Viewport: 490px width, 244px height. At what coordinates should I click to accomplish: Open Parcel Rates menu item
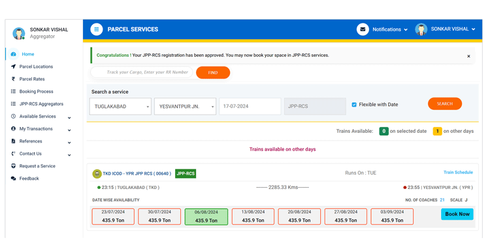click(32, 79)
